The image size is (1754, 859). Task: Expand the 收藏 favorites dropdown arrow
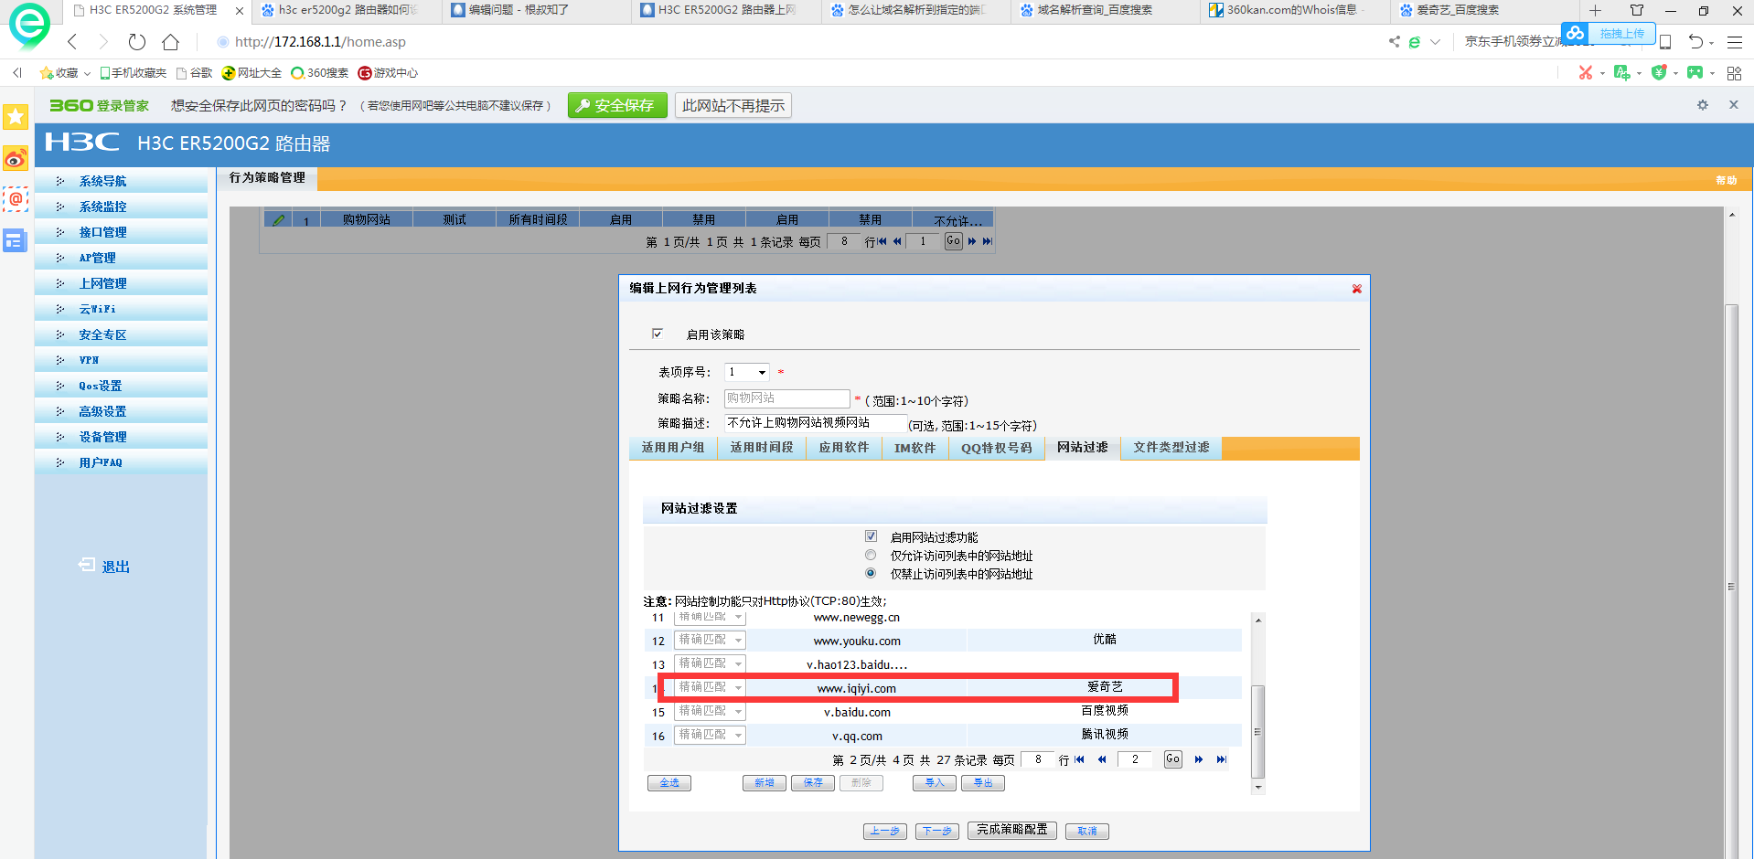pos(87,73)
